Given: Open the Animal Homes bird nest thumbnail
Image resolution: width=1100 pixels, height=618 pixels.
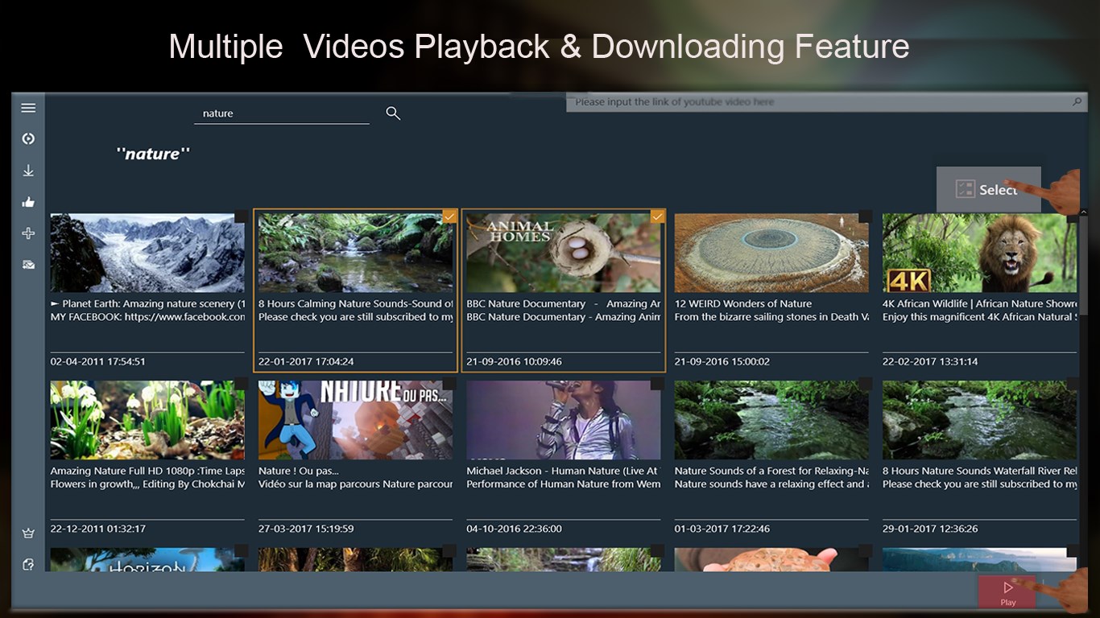Looking at the screenshot, I should click(564, 253).
